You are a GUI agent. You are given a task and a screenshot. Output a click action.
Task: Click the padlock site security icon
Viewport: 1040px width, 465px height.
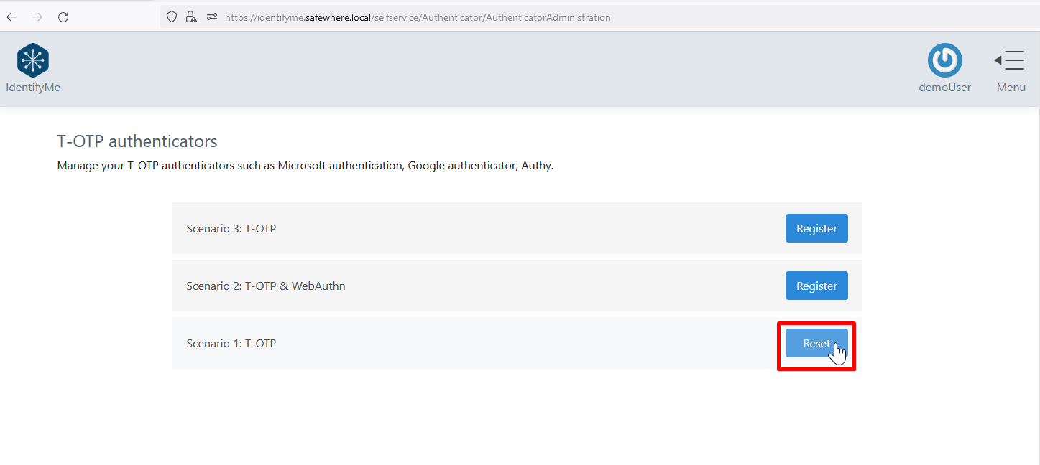[190, 17]
